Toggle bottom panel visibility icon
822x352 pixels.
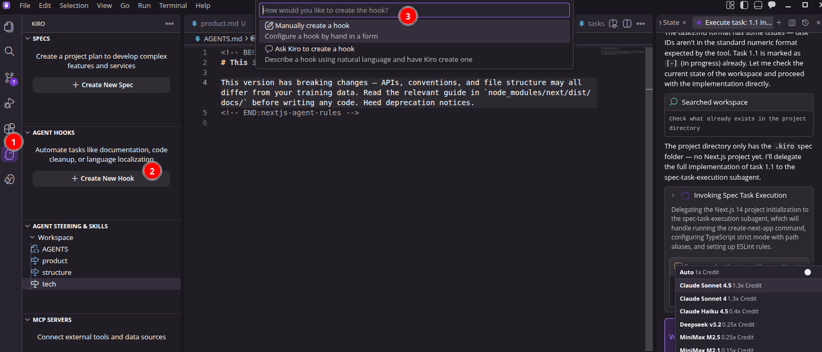pos(758,5)
